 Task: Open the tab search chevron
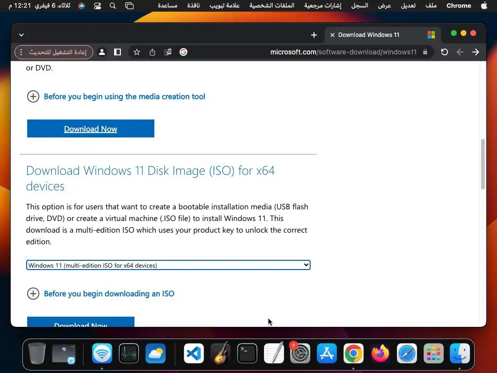coord(21,35)
